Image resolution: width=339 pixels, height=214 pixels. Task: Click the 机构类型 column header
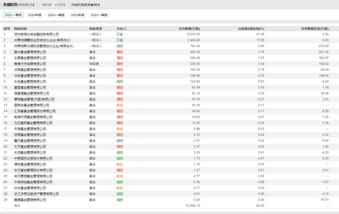(95, 29)
